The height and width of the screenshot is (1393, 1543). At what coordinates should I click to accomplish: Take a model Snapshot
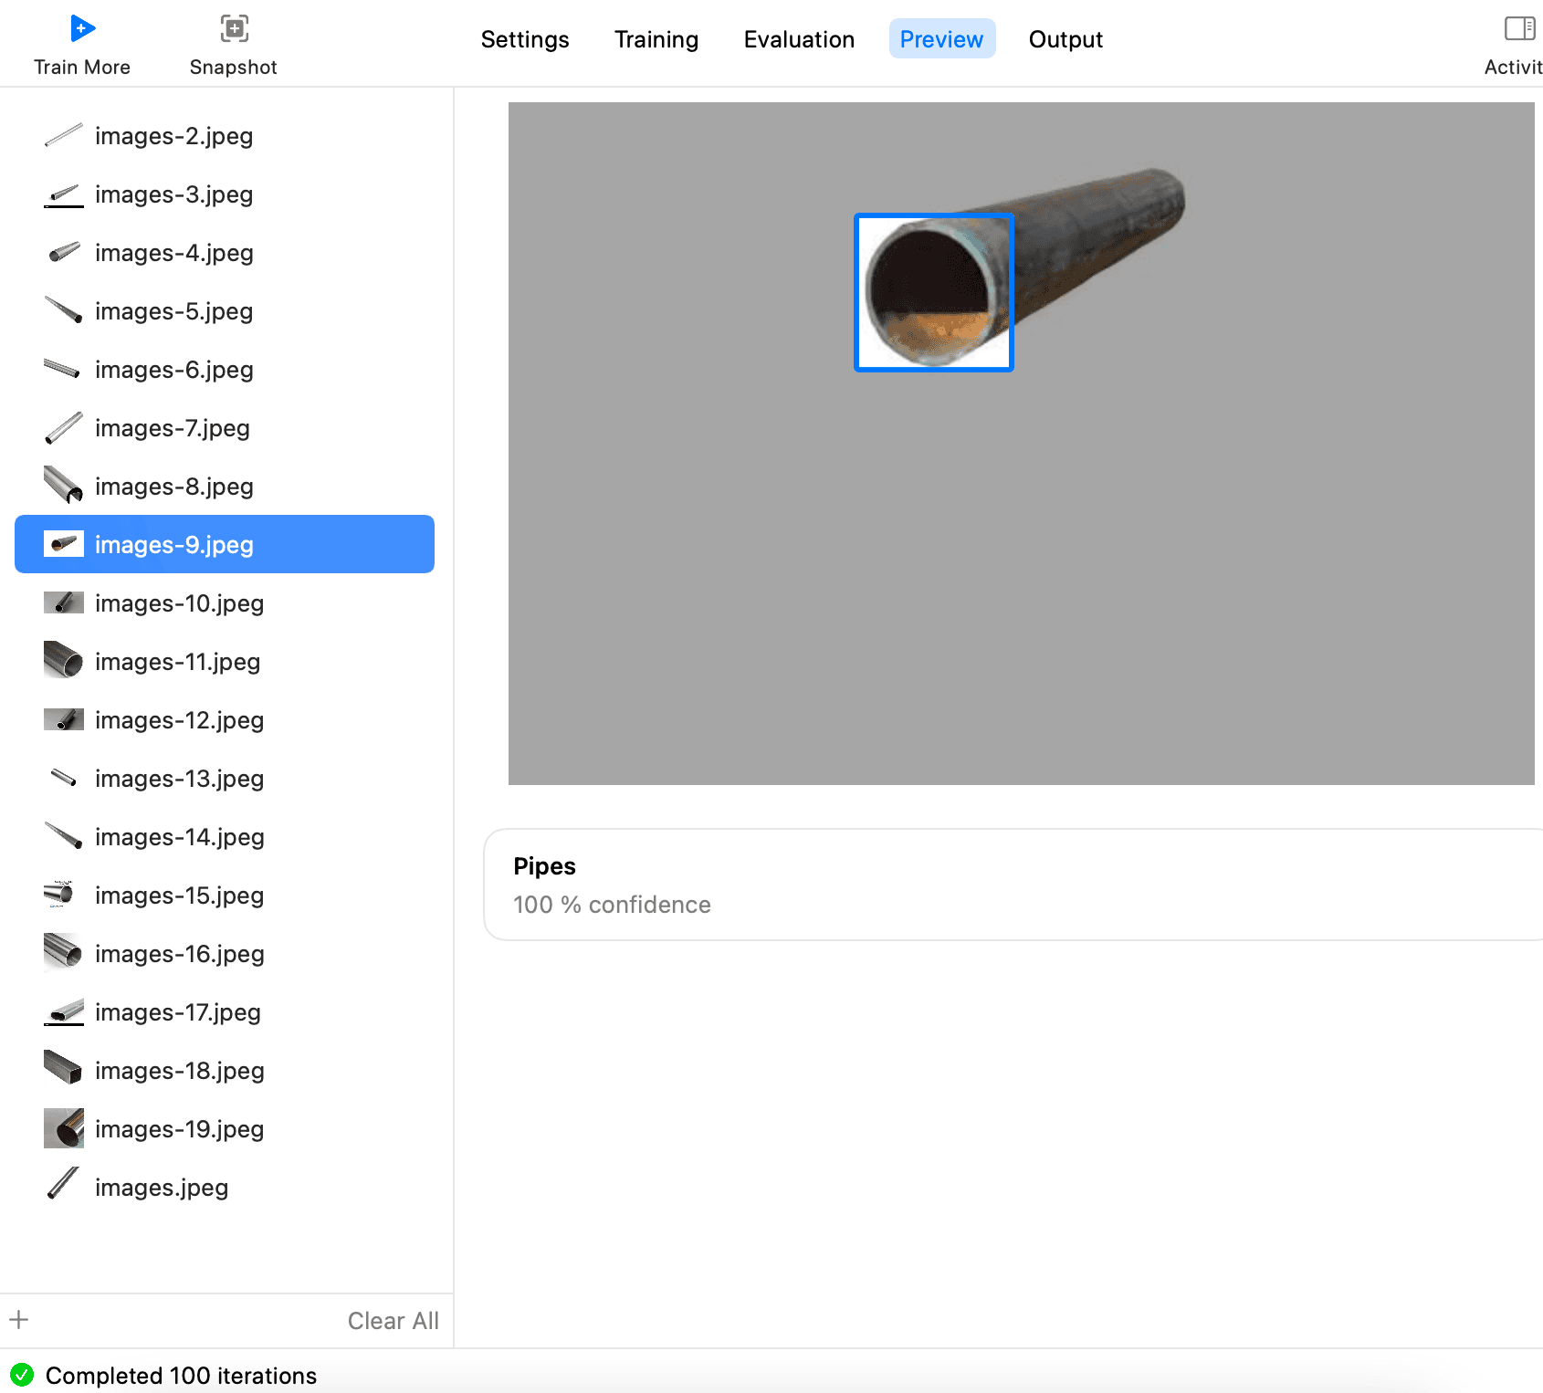pos(234,46)
